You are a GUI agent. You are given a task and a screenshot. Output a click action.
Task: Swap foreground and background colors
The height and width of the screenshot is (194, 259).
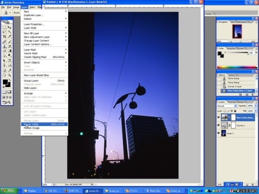[10, 80]
